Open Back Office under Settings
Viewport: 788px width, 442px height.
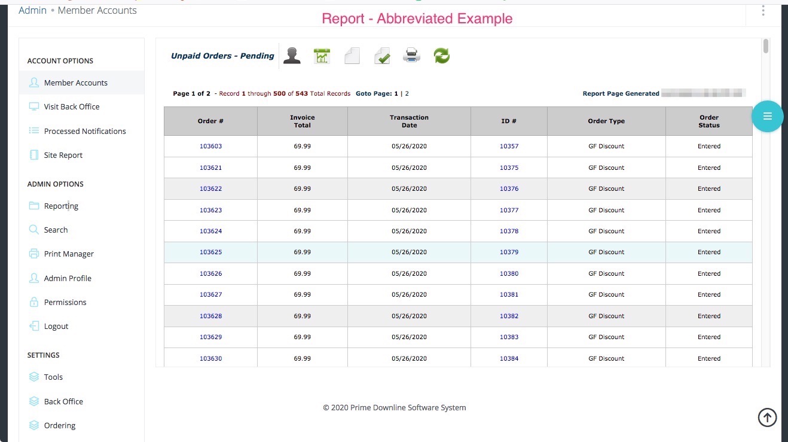coord(63,401)
